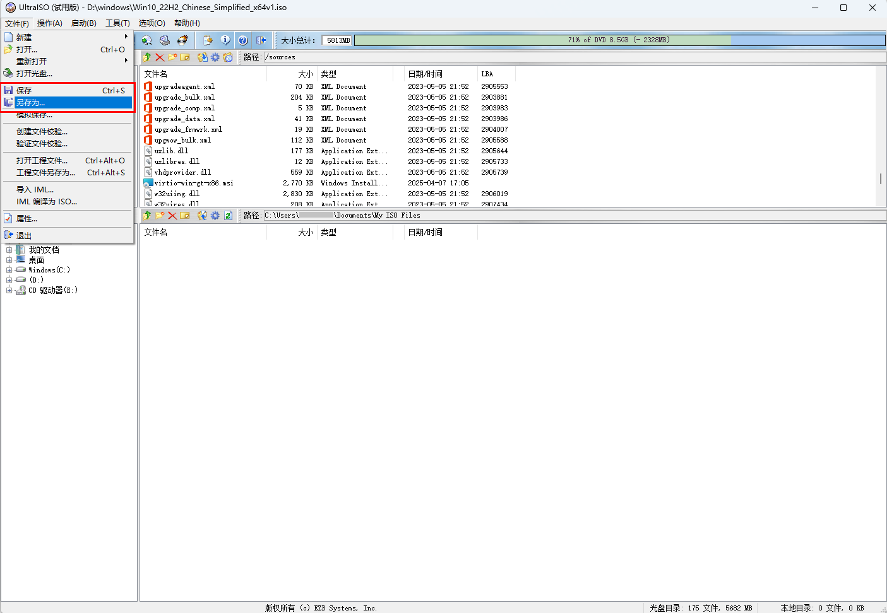Go up one folder in the local files pane
Image resolution: width=887 pixels, height=613 pixels.
click(147, 216)
